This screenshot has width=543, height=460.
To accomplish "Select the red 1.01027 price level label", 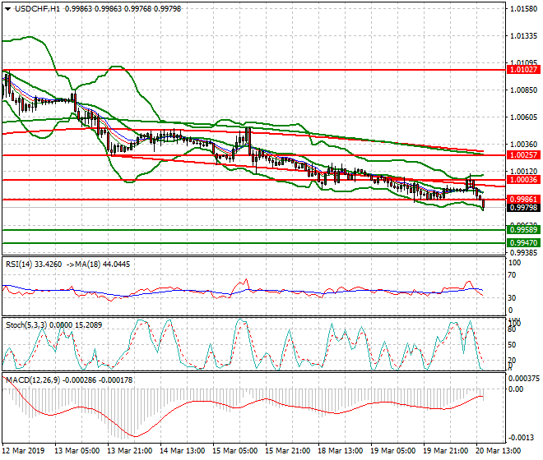I will (x=523, y=70).
